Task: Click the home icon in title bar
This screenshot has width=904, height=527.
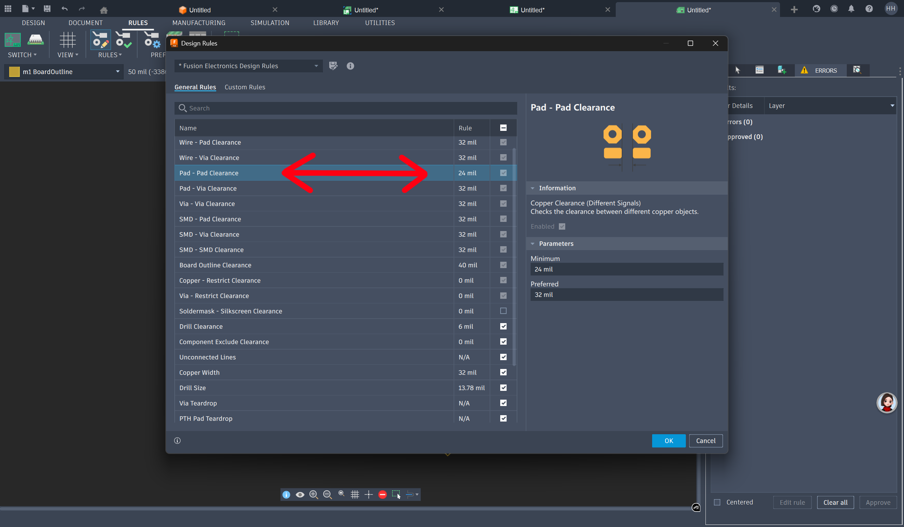Action: (104, 10)
